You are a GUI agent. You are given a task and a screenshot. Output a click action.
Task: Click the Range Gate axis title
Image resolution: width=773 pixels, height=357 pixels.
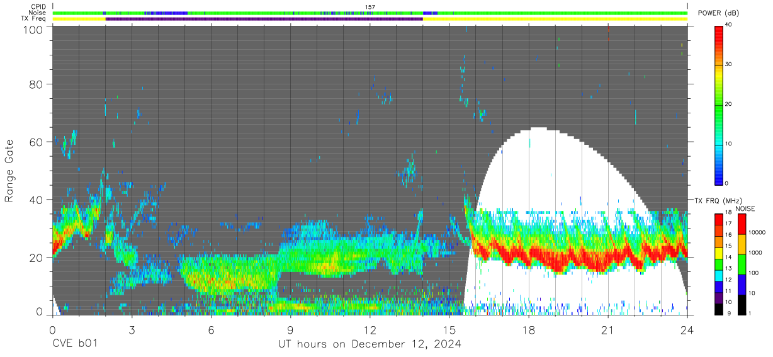click(9, 171)
